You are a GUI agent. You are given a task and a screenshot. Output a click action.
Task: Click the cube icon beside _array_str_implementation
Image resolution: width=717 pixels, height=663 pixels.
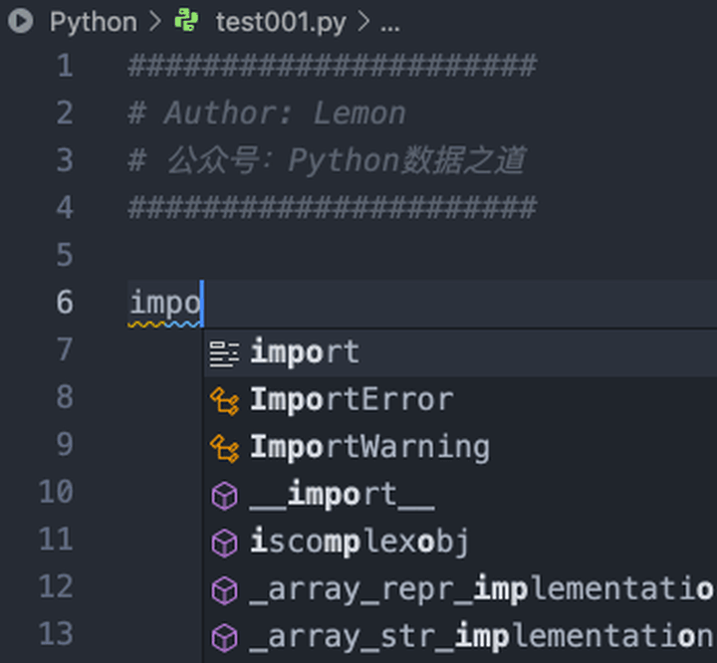[x=225, y=636]
